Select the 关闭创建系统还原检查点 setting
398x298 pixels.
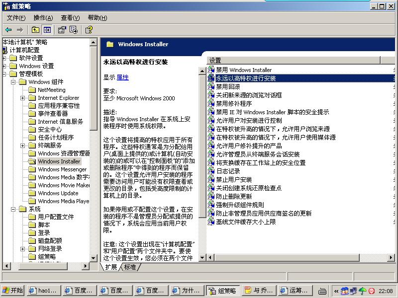[x=249, y=188]
